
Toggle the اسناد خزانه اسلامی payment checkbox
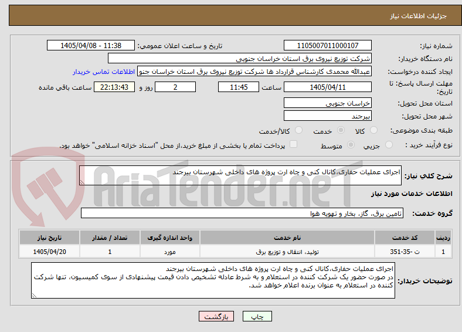click(293, 144)
